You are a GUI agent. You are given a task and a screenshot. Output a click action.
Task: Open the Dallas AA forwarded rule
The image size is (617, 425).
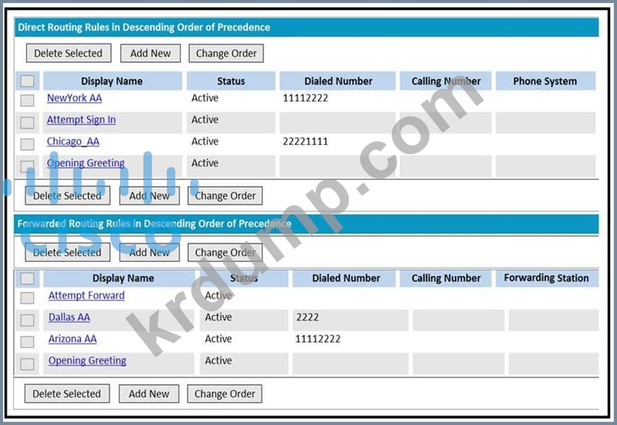[x=69, y=317]
